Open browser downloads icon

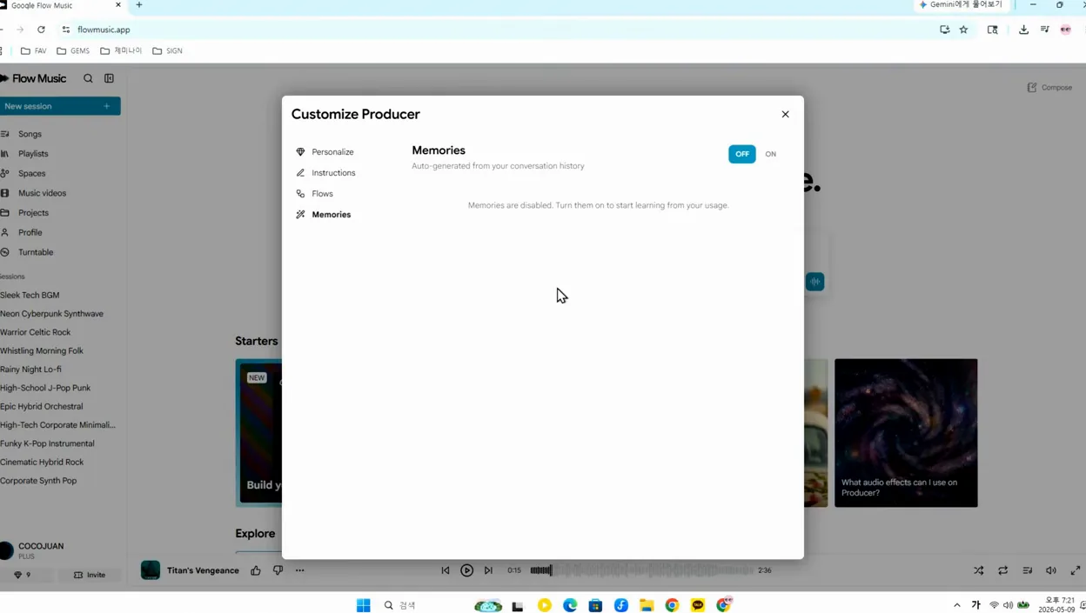click(x=1023, y=30)
